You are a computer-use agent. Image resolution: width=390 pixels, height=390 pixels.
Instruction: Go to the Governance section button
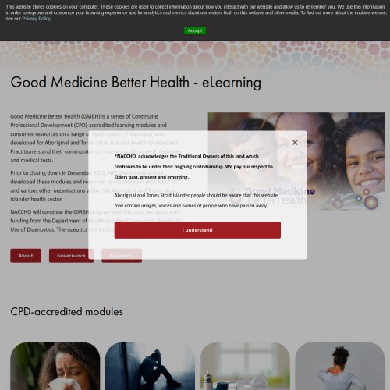pos(71,256)
